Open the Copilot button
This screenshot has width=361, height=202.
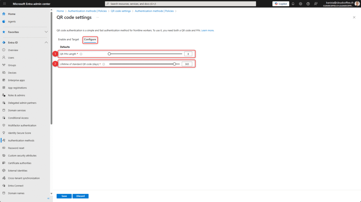tap(281, 4)
